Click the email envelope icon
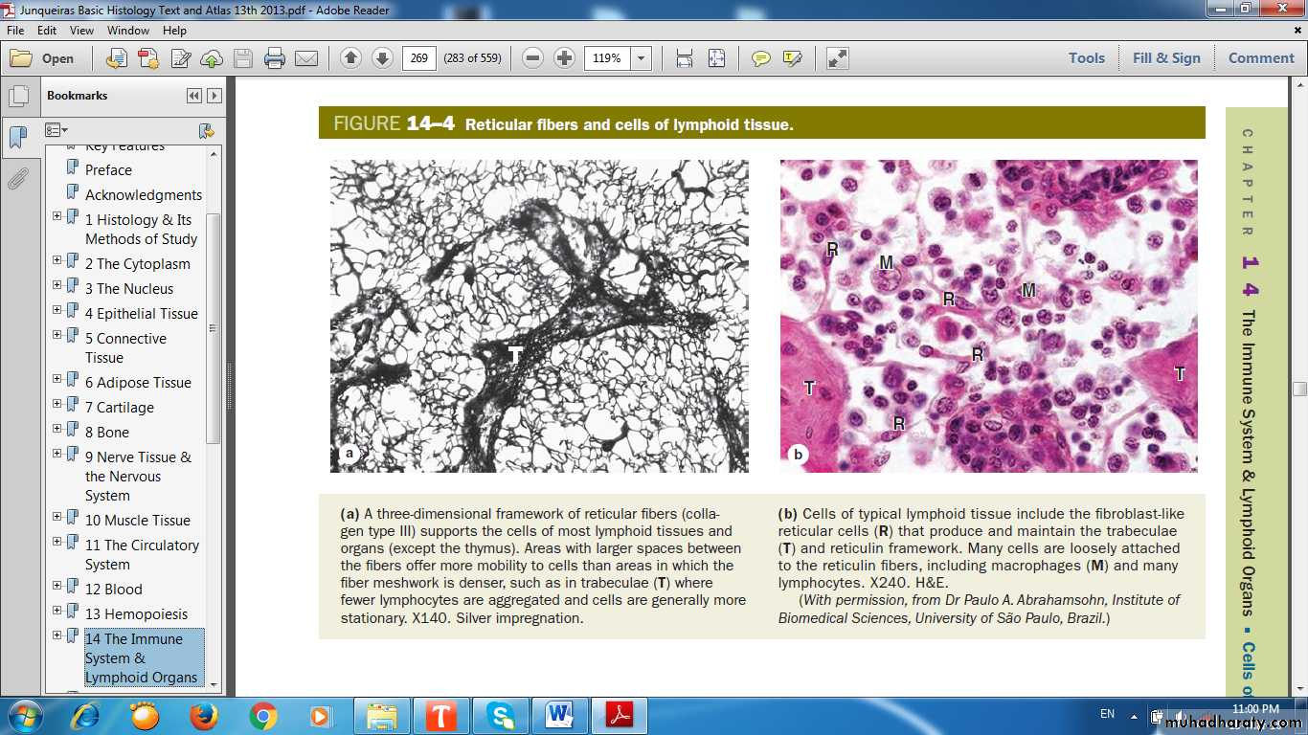1308x735 pixels. coord(306,58)
